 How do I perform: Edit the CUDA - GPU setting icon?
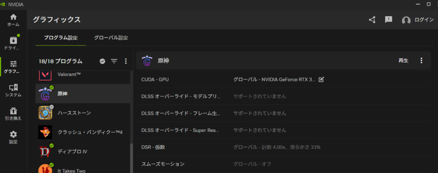[322, 79]
